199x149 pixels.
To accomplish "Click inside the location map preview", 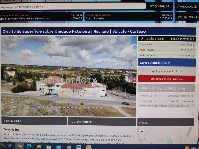I will click(x=166, y=135).
